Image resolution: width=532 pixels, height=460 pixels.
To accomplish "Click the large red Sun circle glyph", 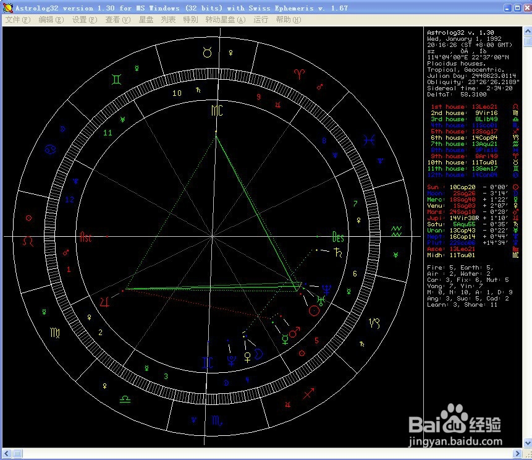I will [x=314, y=310].
